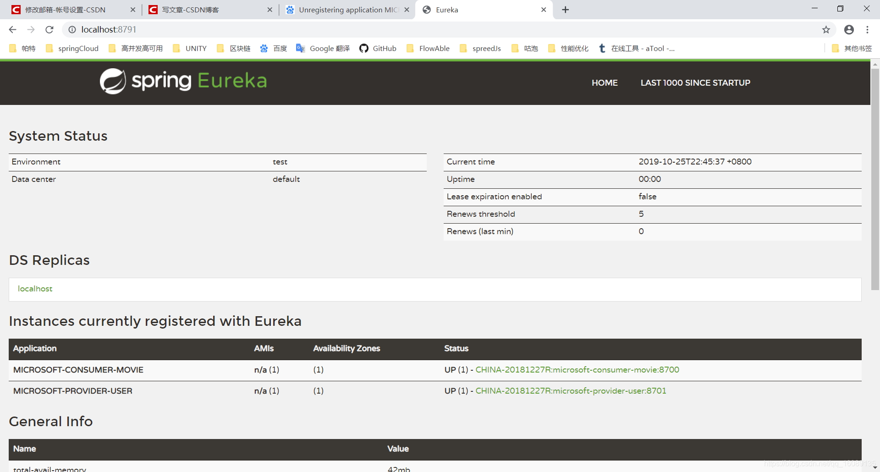880x472 pixels.
Task: Click the browser forward arrow
Action: (31, 30)
